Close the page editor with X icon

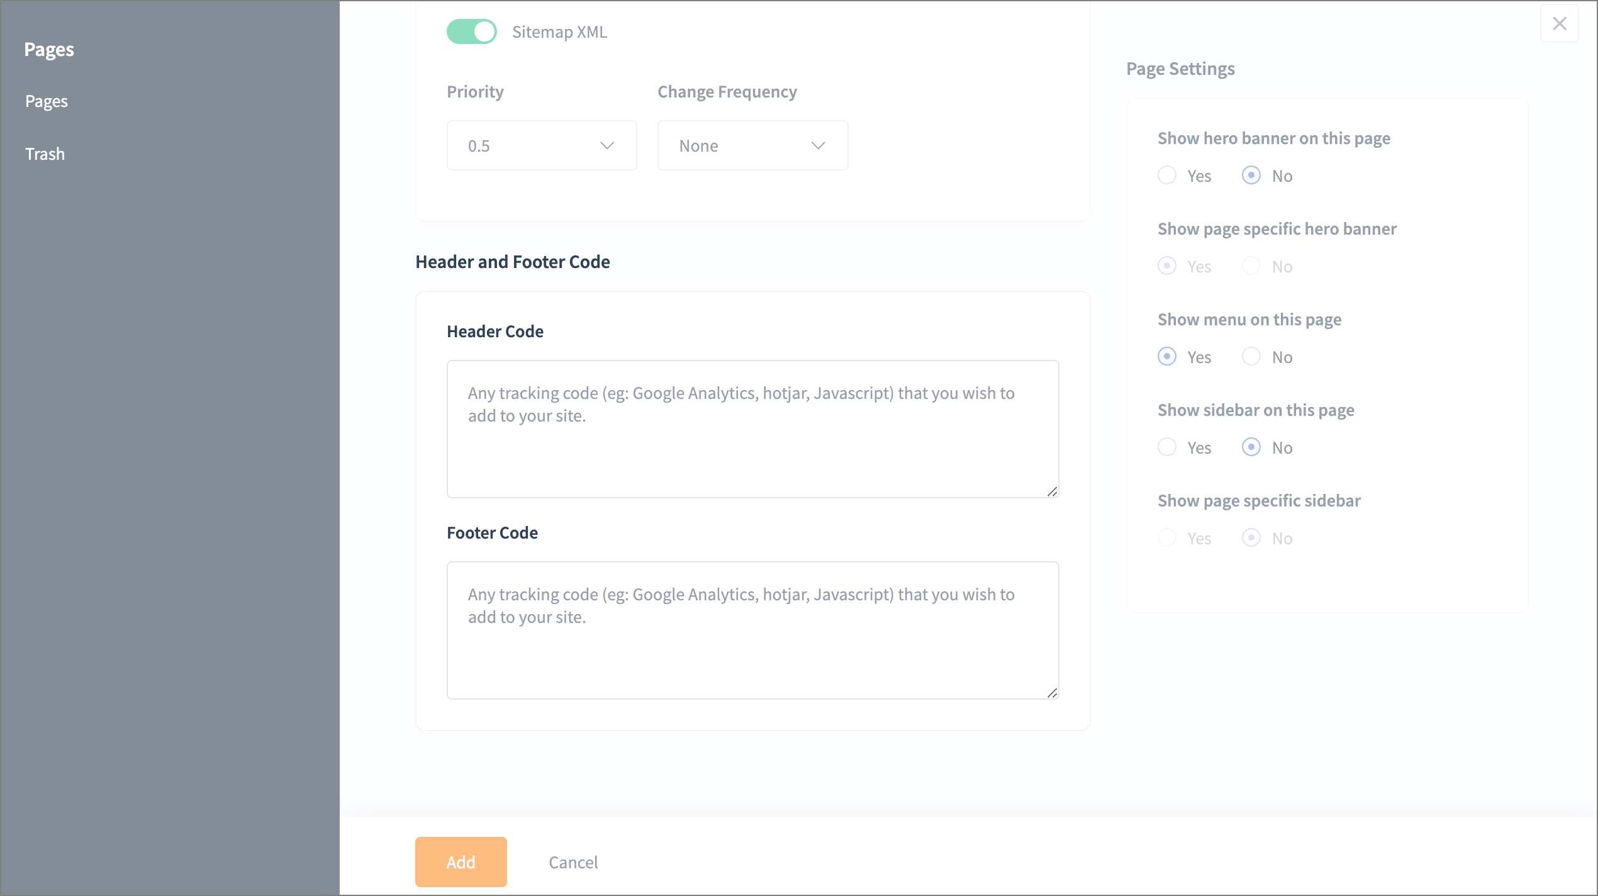click(x=1559, y=24)
